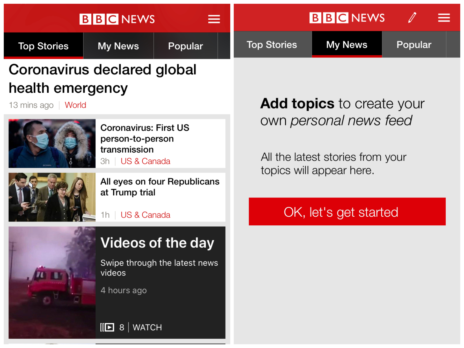This screenshot has height=348, width=464.
Task: Select the active My News tab on right
Action: tap(347, 45)
